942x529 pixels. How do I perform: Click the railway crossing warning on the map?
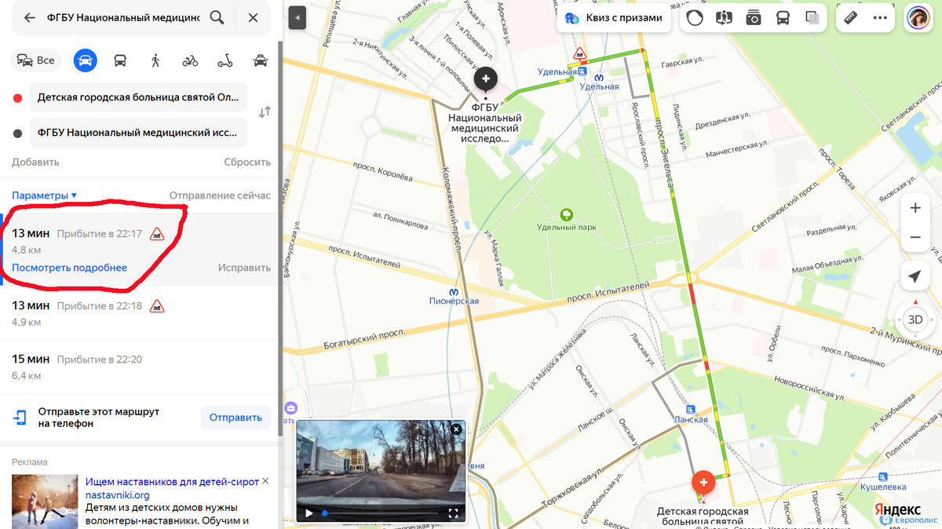click(x=580, y=54)
